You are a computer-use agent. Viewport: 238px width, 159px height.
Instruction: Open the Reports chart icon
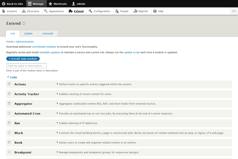135,11
